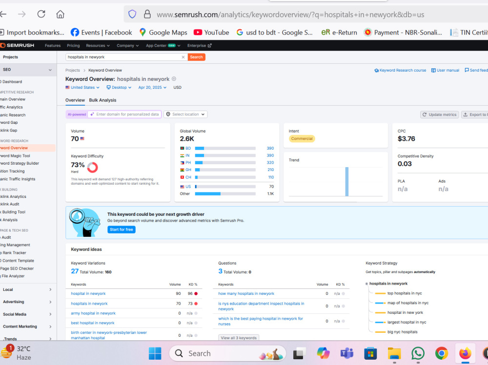Open Copilot from taskbar
The width and height of the screenshot is (488, 365).
[x=323, y=353]
